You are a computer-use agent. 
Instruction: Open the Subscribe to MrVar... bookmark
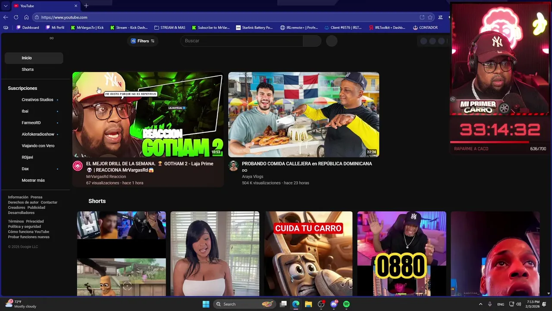[x=210, y=28]
